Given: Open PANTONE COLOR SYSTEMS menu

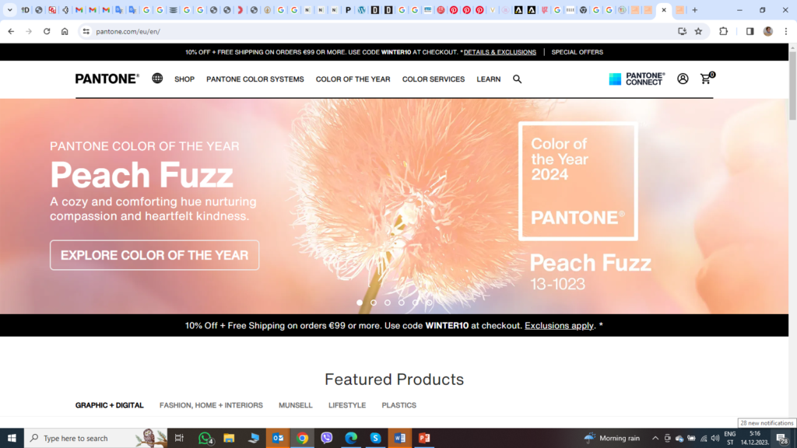Looking at the screenshot, I should 255,79.
